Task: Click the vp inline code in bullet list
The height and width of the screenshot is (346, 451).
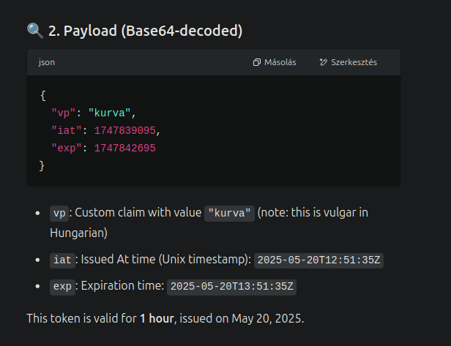Action: coord(59,214)
